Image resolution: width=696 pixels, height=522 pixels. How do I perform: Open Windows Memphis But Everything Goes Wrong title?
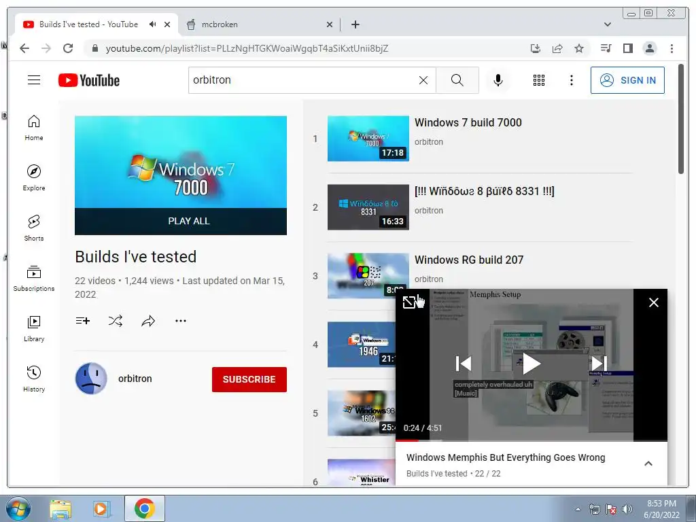pyautogui.click(x=506, y=457)
